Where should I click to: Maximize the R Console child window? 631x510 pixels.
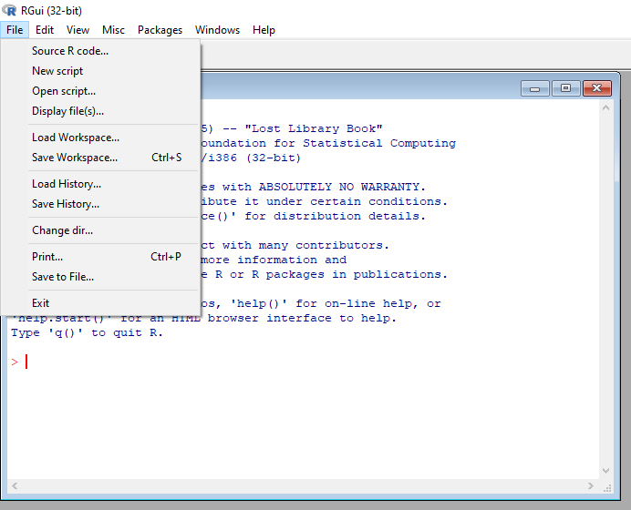click(565, 88)
